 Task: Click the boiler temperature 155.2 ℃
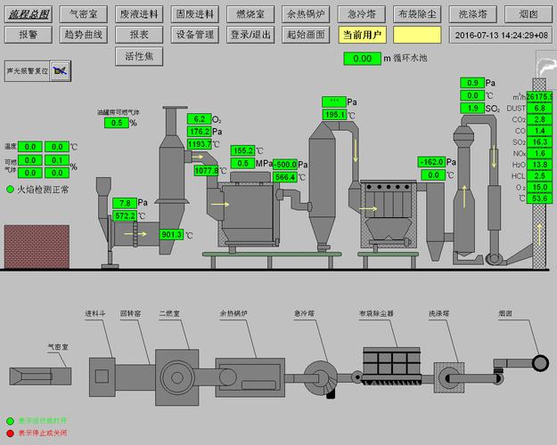pyautogui.click(x=243, y=150)
